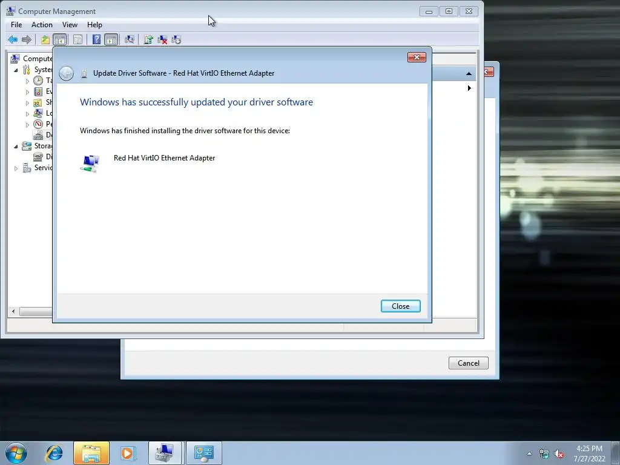Collapse the Actions pane section arrow

coord(469,74)
